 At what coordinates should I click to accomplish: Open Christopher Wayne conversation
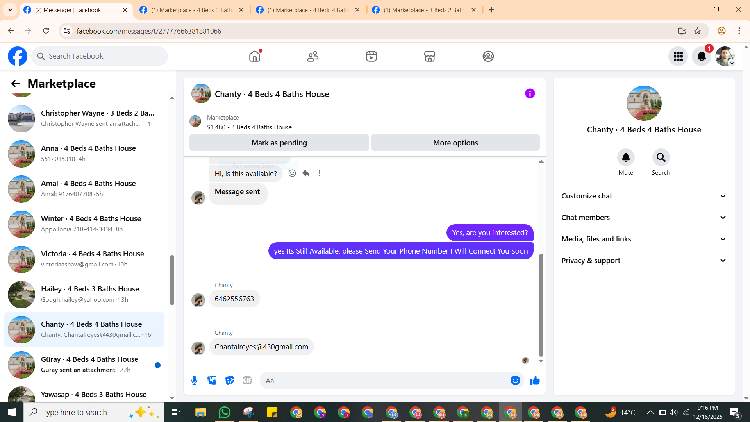click(x=84, y=118)
